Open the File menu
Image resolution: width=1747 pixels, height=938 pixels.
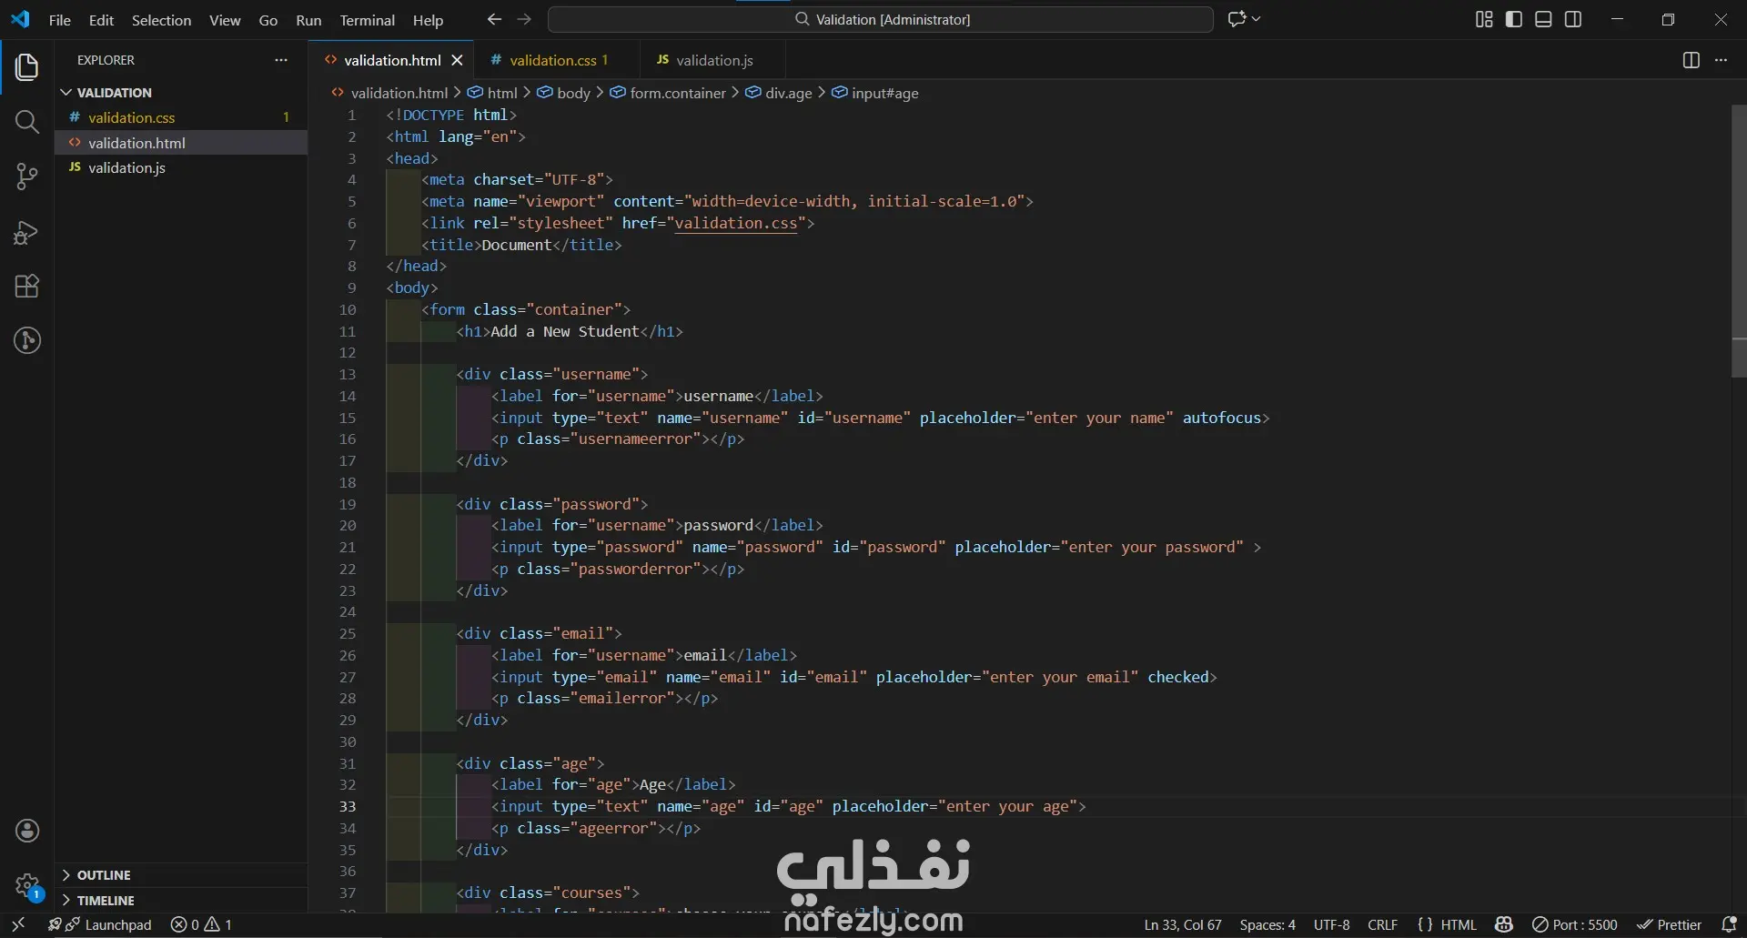[60, 19]
